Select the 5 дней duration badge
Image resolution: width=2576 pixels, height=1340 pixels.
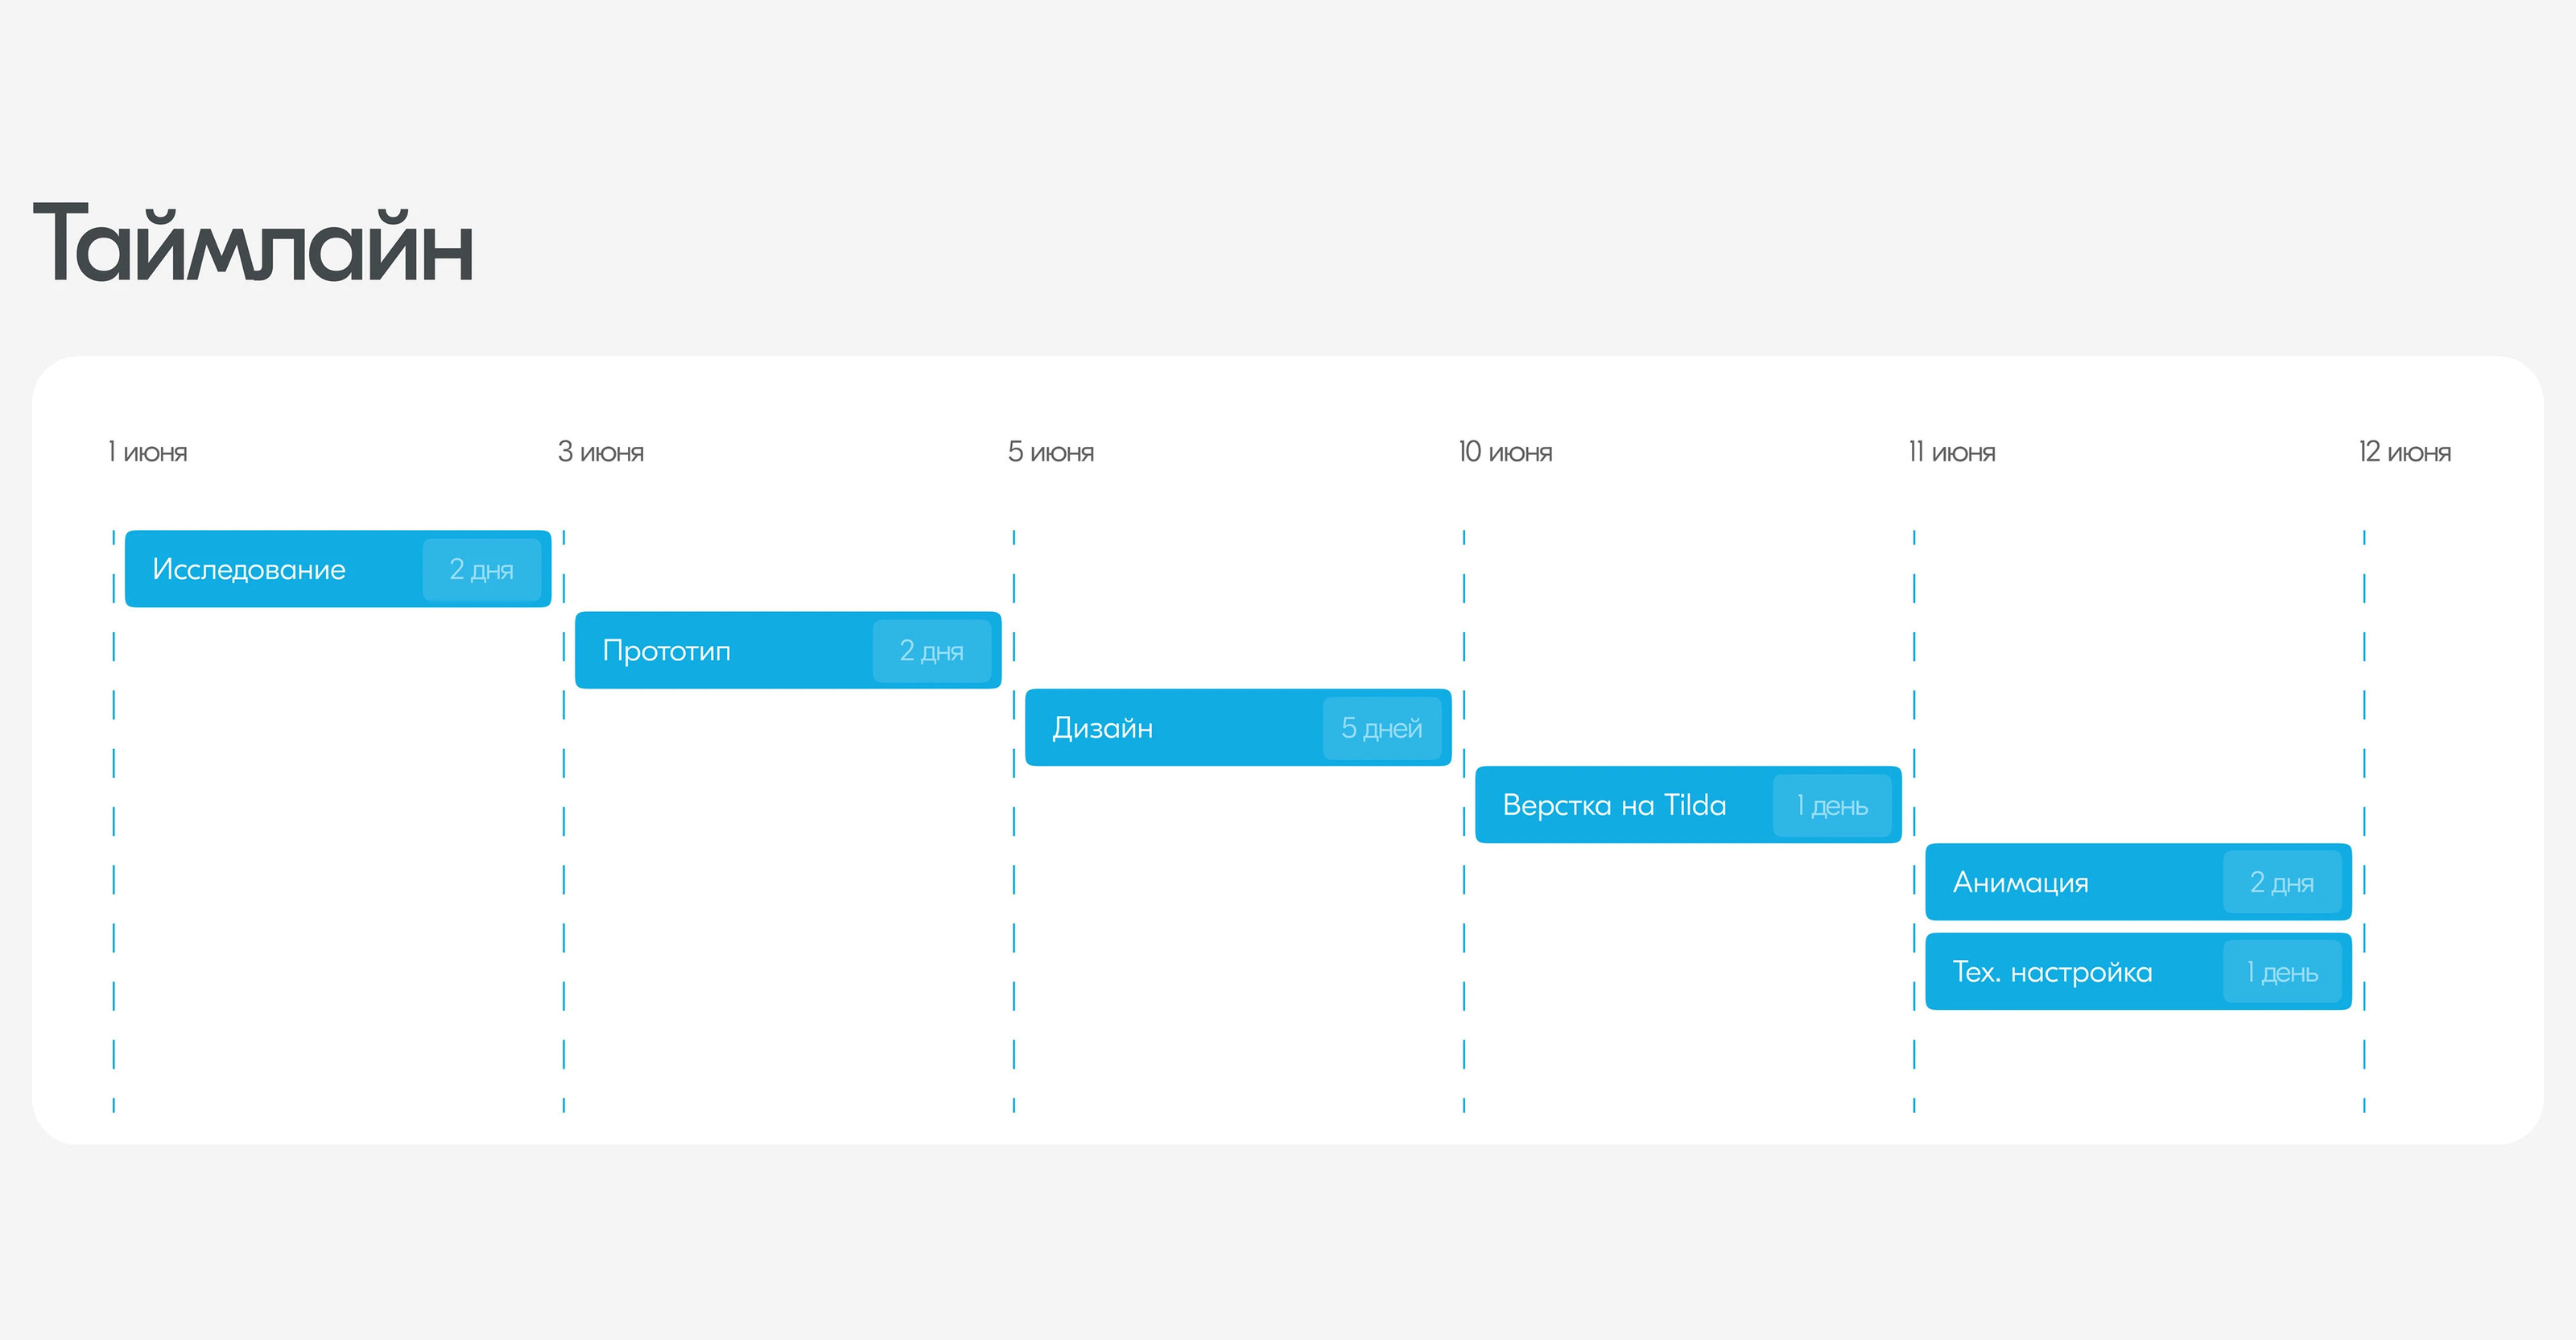(x=1381, y=728)
